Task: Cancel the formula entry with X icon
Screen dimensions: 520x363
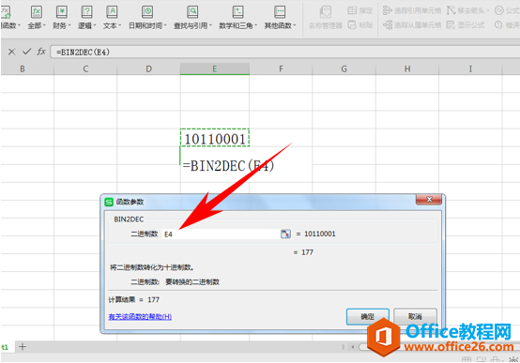Action: pyautogui.click(x=11, y=52)
